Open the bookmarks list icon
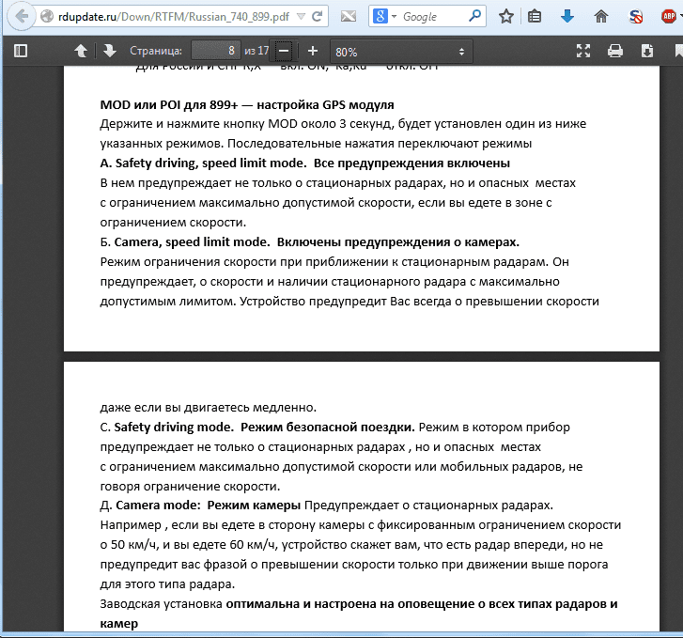This screenshot has width=683, height=638. pyautogui.click(x=535, y=17)
